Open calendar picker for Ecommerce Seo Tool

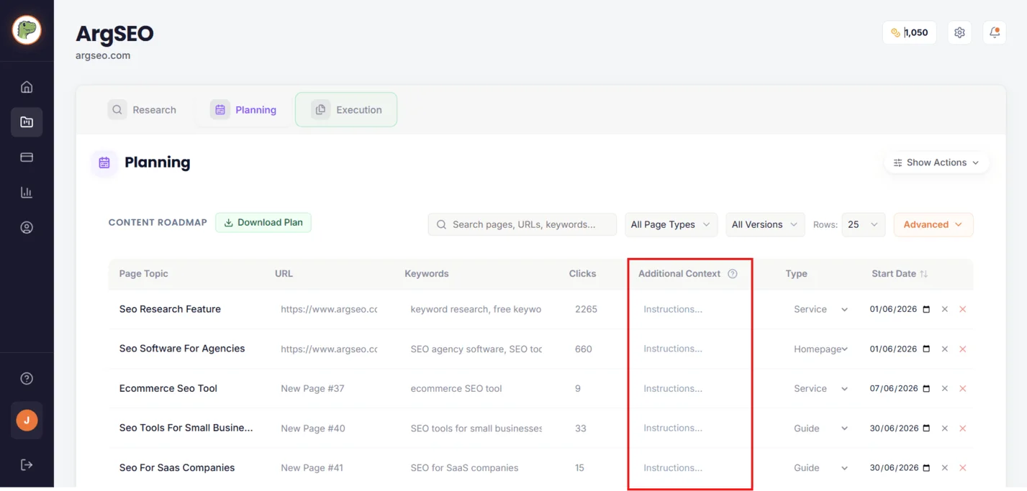(x=926, y=388)
